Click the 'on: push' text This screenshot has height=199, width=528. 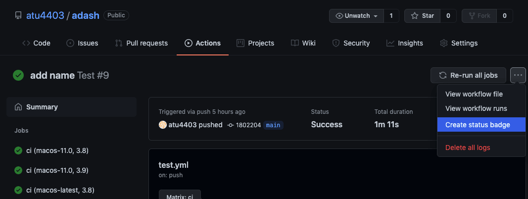(171, 175)
